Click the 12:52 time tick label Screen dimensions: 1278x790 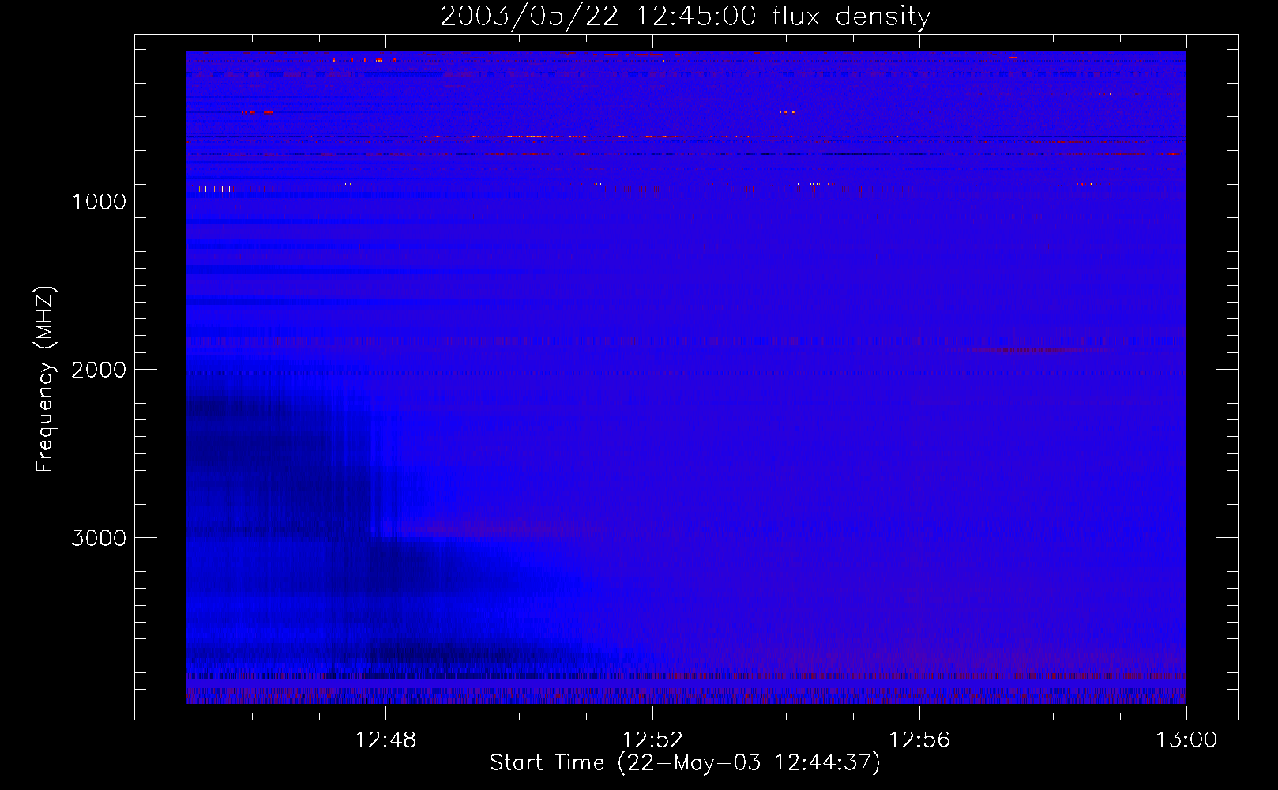pyautogui.click(x=652, y=740)
